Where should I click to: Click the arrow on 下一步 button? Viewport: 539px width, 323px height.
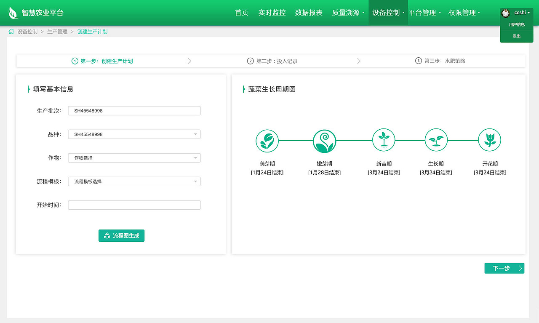(x=520, y=268)
